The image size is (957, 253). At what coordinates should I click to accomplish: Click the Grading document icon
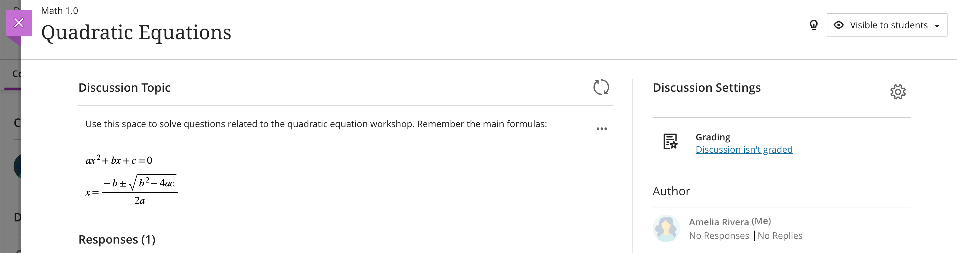[670, 142]
